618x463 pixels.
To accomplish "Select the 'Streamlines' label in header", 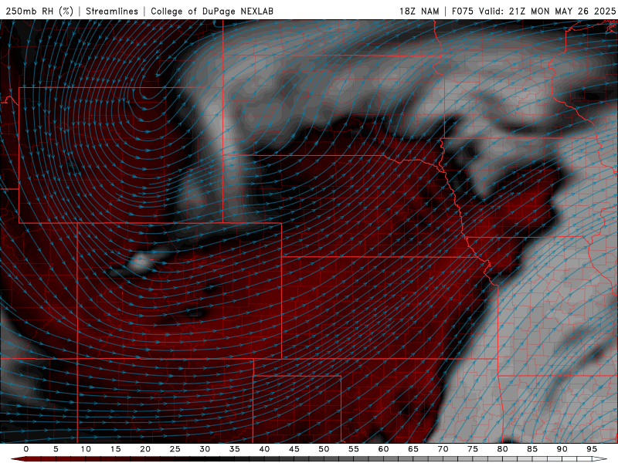I will 112,11.
